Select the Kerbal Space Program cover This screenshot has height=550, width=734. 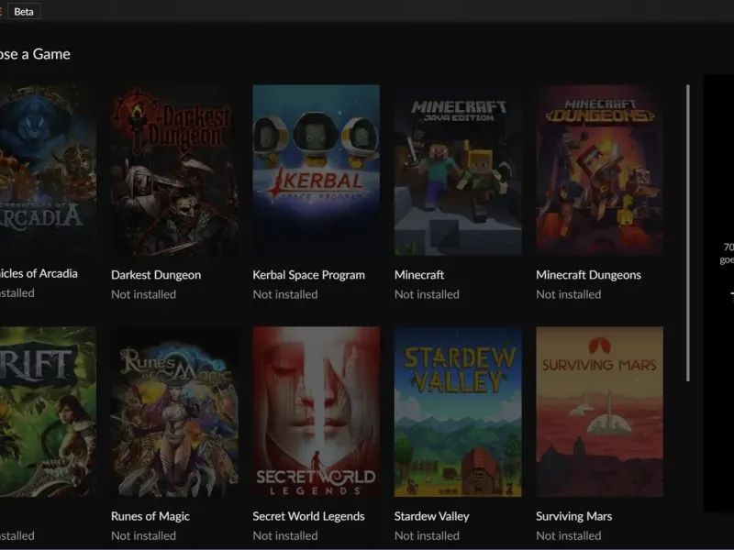(x=316, y=170)
